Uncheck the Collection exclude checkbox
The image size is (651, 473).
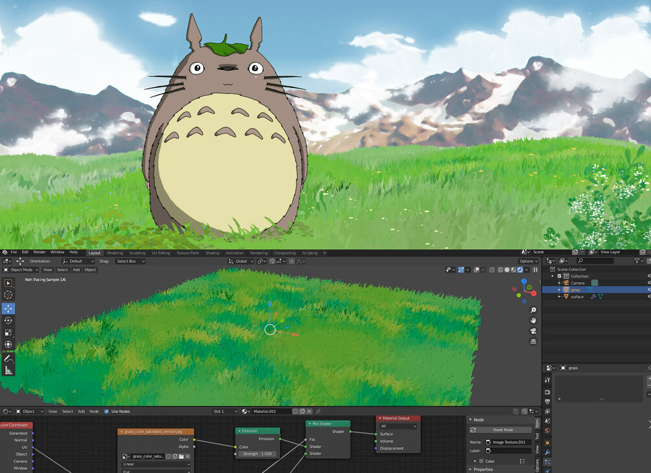[x=559, y=276]
